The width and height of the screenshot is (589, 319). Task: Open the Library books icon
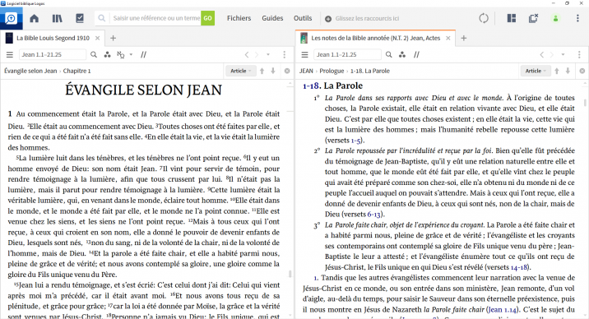coord(57,18)
